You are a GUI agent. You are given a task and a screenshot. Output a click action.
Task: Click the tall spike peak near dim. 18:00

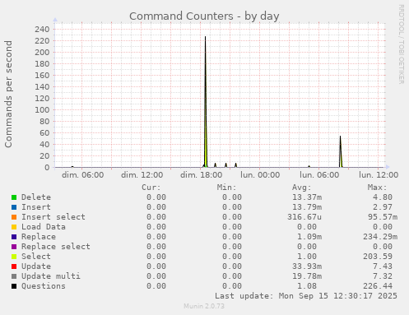pos(205,37)
